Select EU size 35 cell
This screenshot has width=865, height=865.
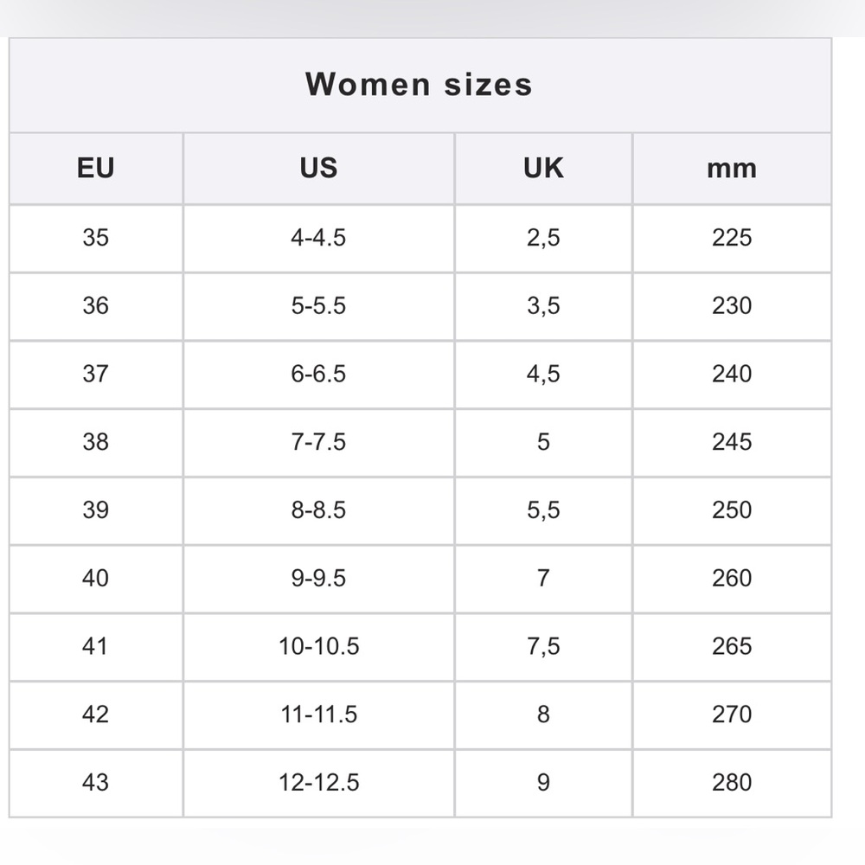[95, 238]
